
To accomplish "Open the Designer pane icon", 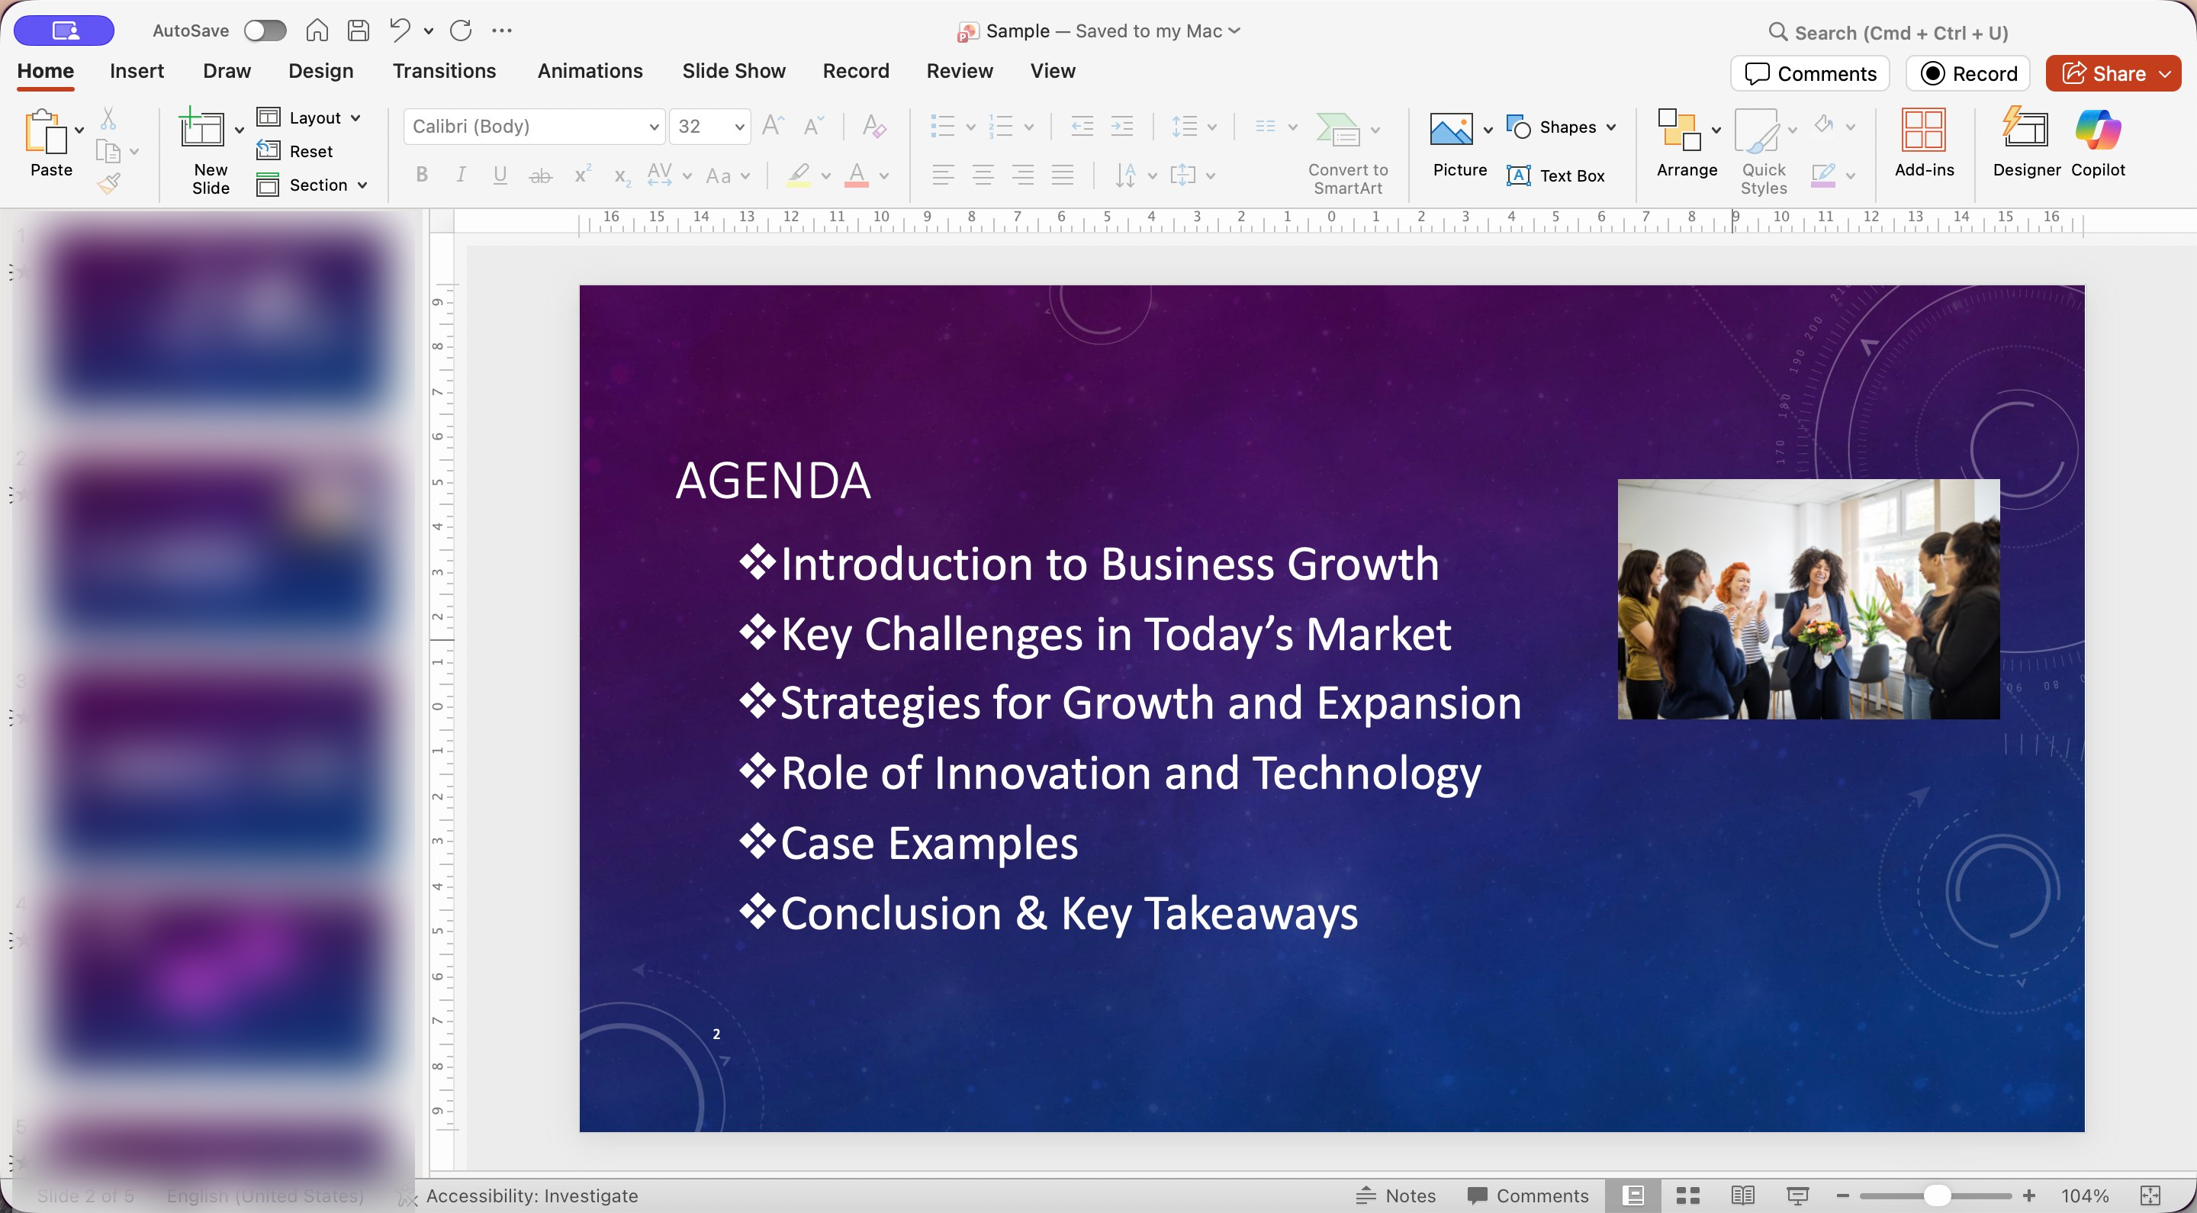I will point(2025,143).
